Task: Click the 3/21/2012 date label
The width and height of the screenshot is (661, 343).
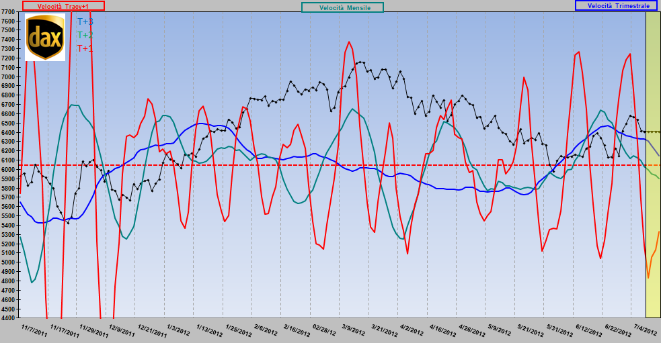Action: pos(384,330)
